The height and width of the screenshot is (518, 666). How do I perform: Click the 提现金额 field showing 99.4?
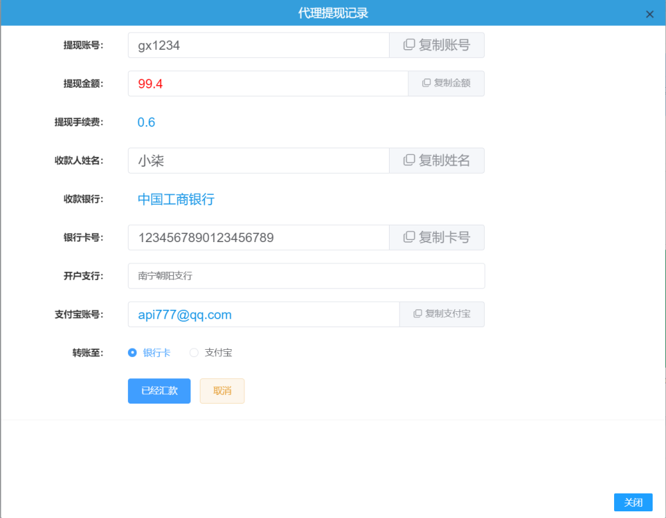tap(268, 84)
